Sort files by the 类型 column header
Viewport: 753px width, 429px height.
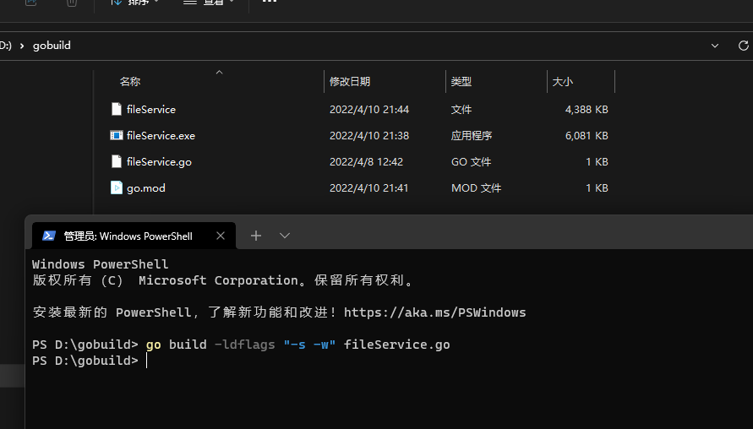coord(461,82)
